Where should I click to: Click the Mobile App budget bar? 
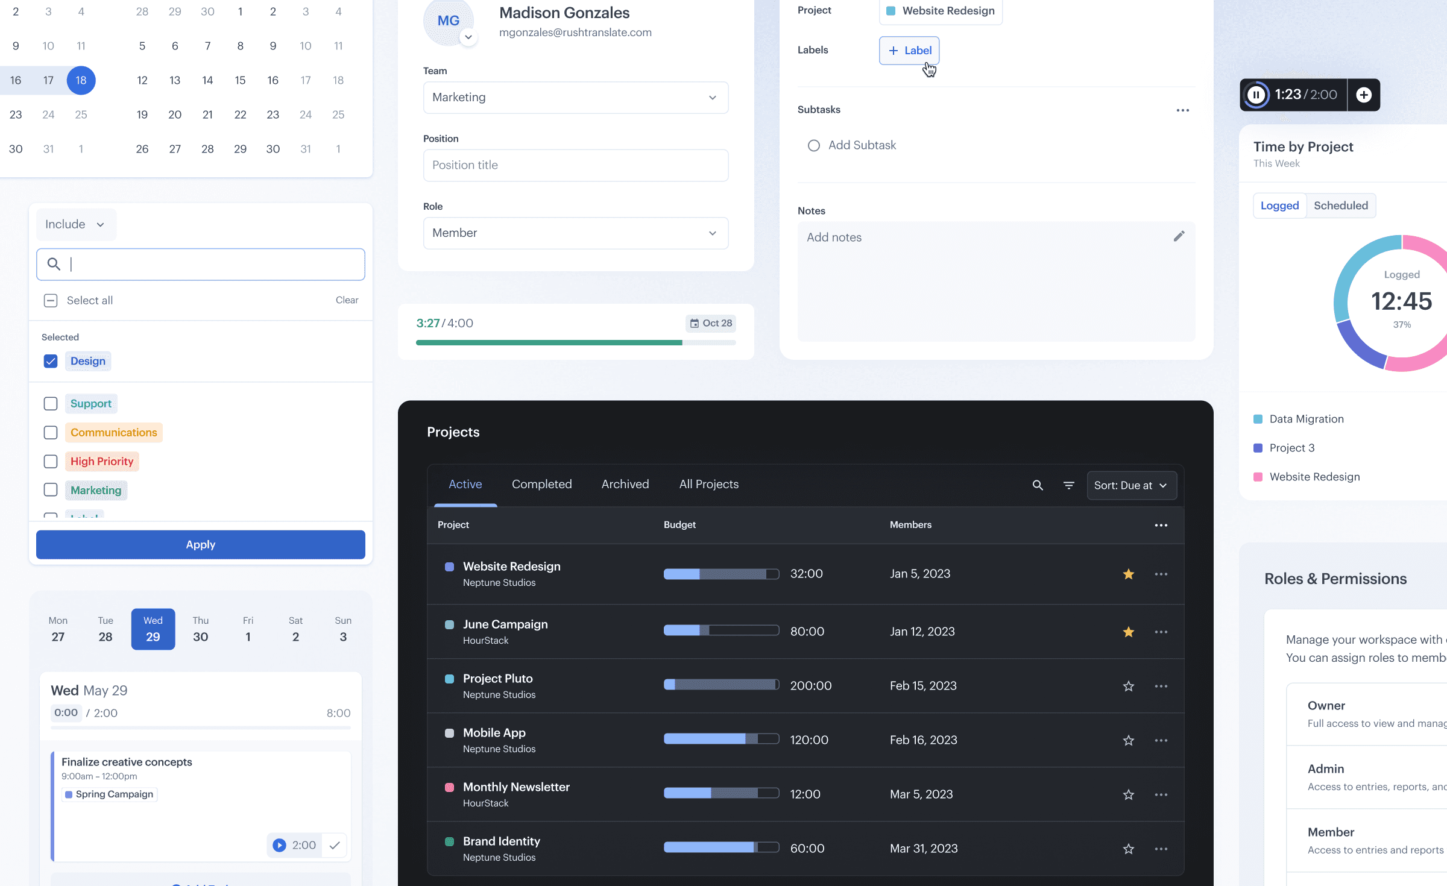pyautogui.click(x=721, y=740)
